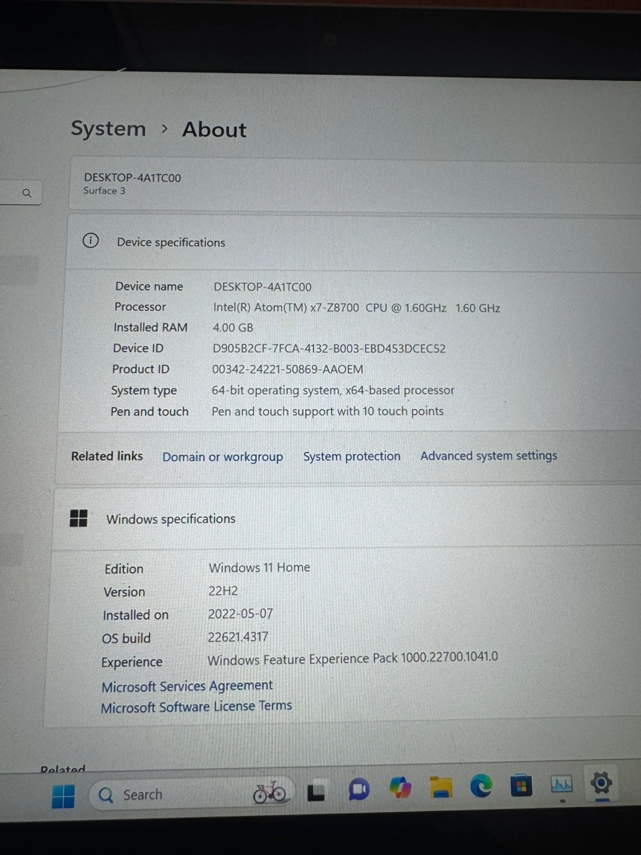
Task: Select the Device ID value
Action: click(329, 349)
